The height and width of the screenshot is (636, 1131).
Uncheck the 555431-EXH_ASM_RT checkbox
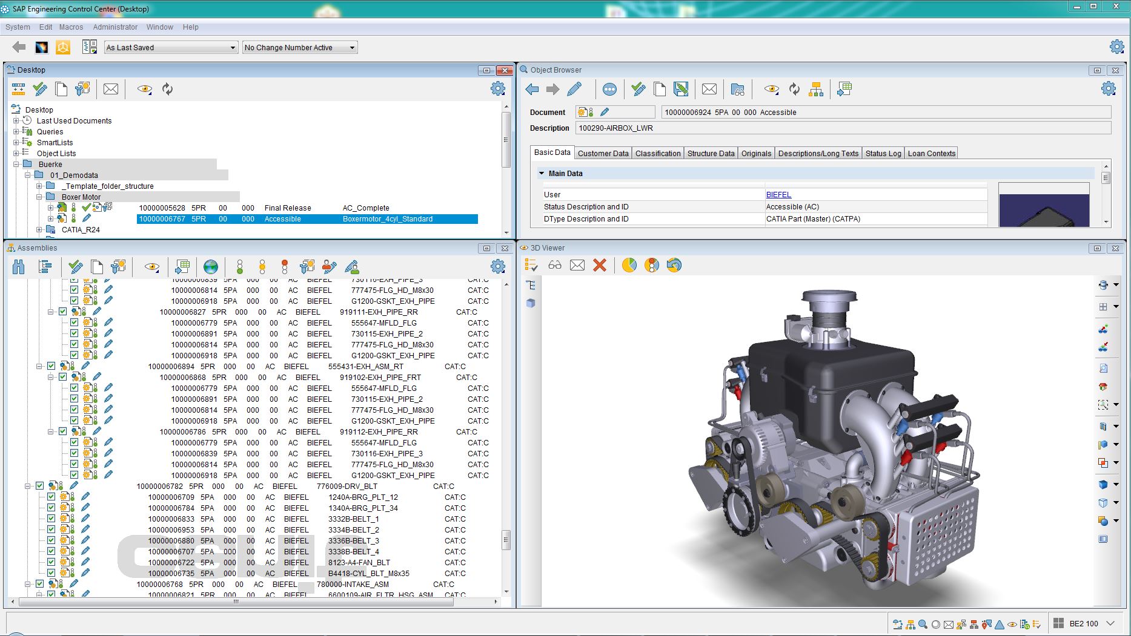point(51,366)
